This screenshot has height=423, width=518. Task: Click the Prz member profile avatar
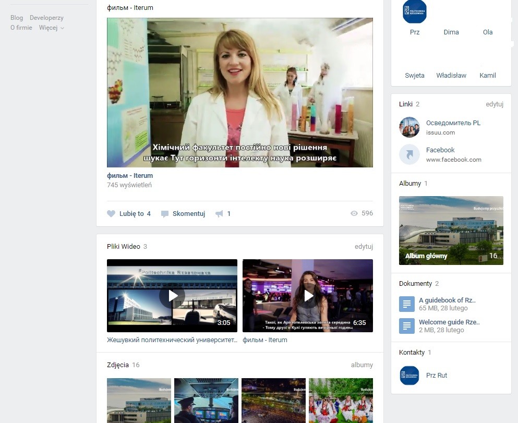[415, 12]
